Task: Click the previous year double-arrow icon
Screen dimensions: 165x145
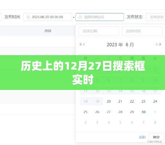Action: point(81,44)
